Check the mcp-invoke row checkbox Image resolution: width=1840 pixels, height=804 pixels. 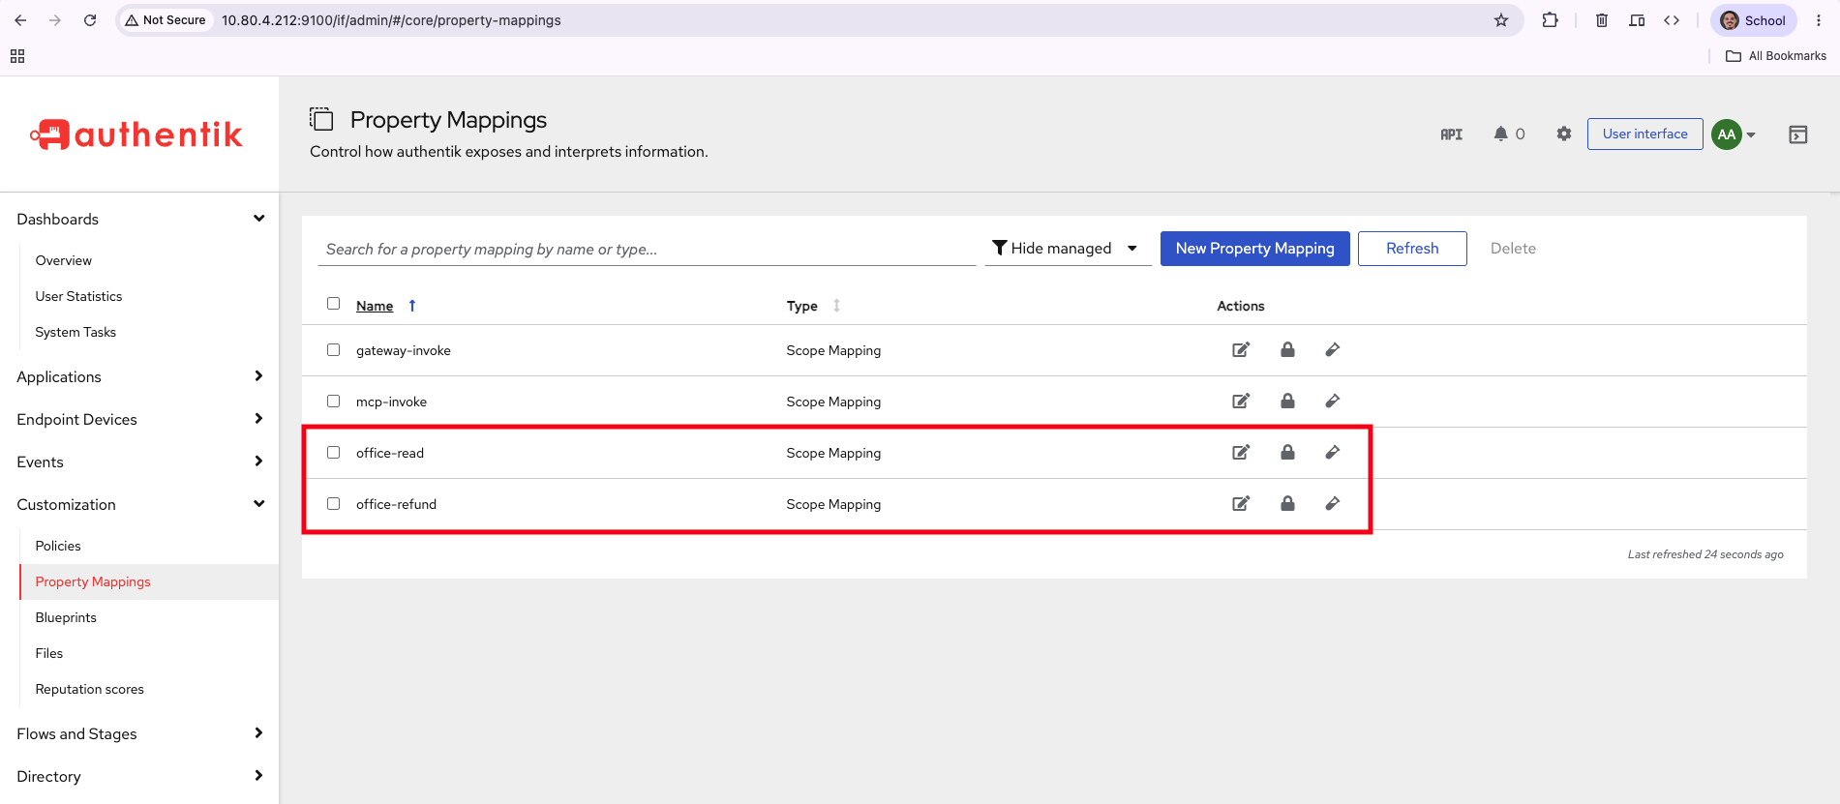tap(334, 402)
